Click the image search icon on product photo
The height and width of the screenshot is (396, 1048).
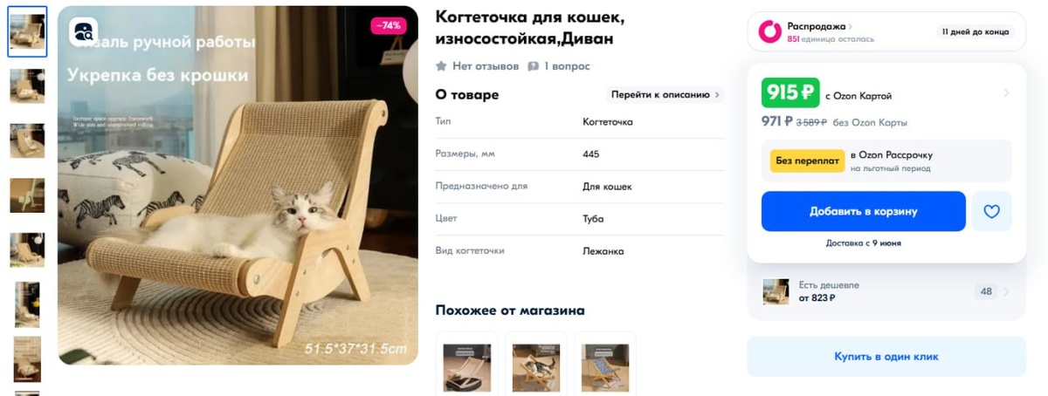pyautogui.click(x=84, y=32)
